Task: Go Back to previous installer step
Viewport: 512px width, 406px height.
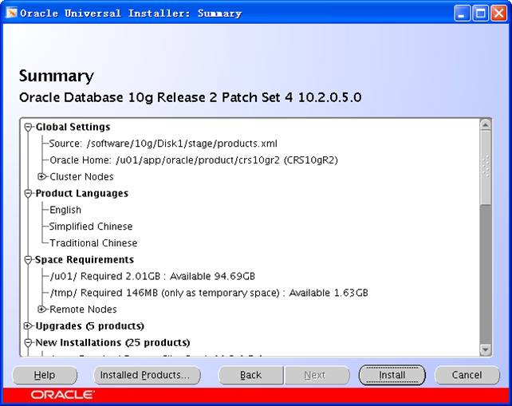Action: [x=250, y=375]
